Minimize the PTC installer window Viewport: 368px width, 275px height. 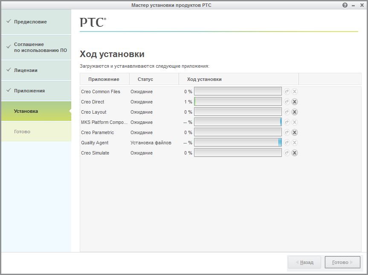point(353,6)
